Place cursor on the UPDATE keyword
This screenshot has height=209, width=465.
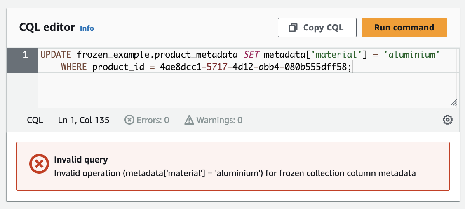click(56, 55)
